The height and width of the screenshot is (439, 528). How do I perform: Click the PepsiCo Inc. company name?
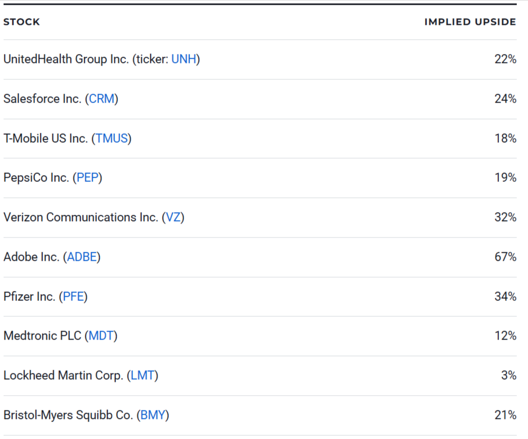(x=37, y=177)
